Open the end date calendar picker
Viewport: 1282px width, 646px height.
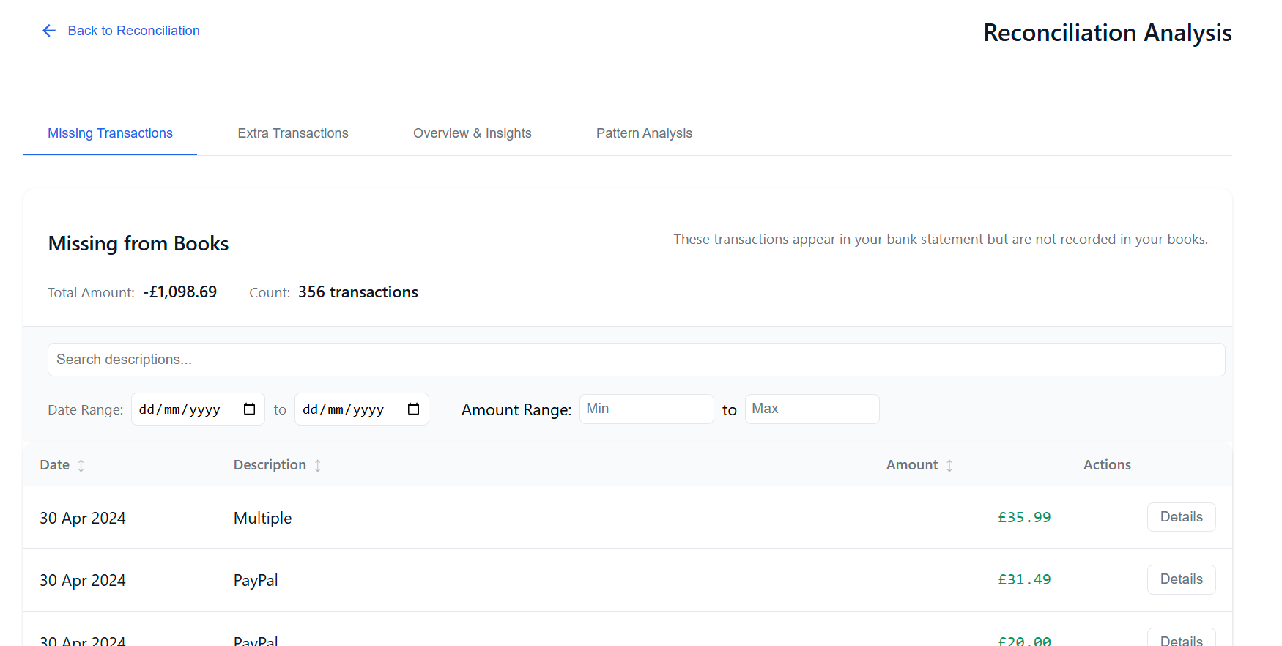[x=413, y=409]
